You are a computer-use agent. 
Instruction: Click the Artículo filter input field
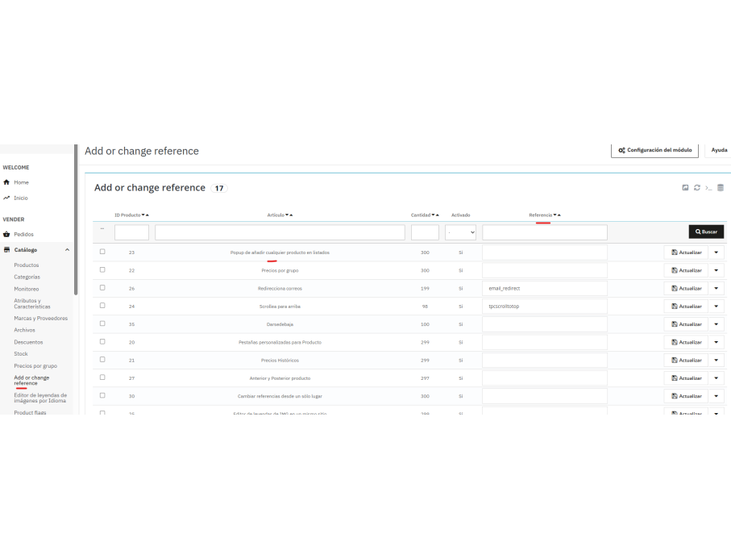tap(280, 232)
